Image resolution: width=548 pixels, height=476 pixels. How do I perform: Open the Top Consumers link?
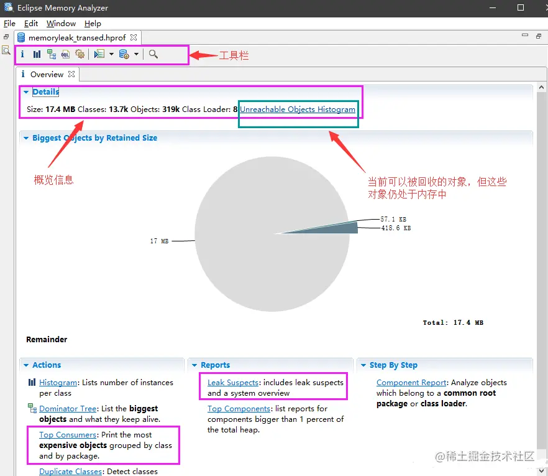pos(68,435)
